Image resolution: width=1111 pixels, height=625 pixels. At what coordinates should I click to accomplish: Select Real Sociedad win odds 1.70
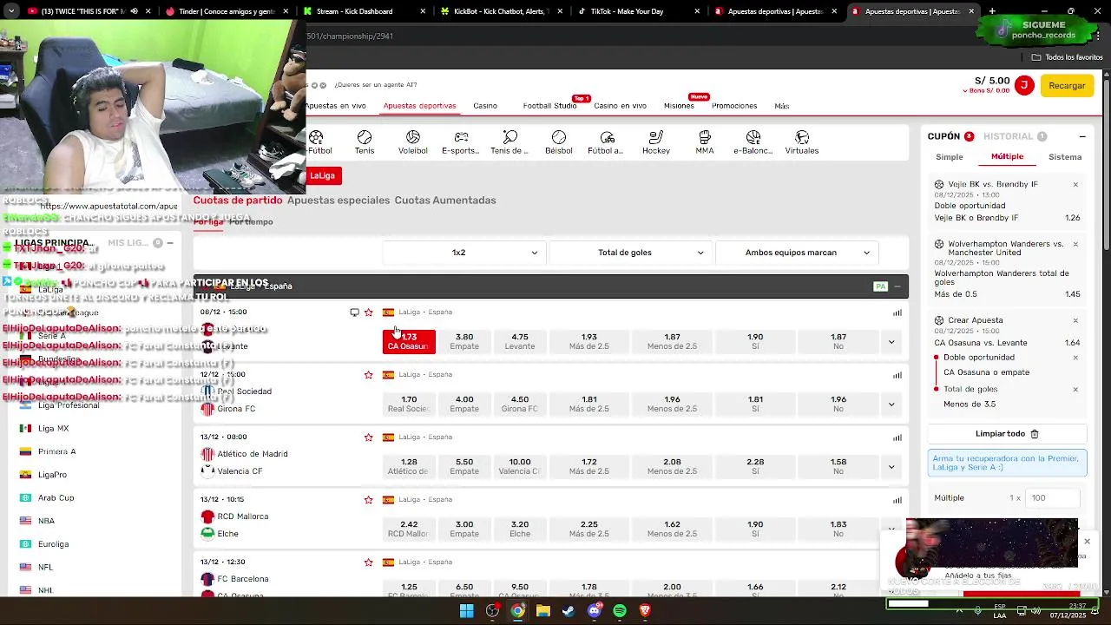[x=409, y=404]
